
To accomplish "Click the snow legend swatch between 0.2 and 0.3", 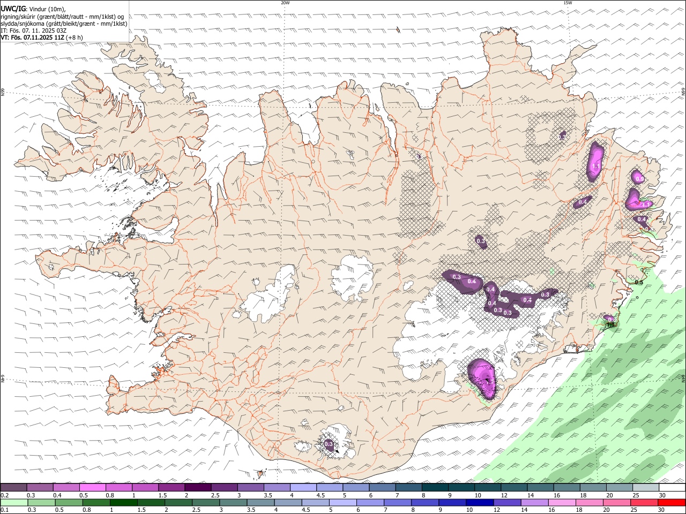I will [x=13, y=487].
